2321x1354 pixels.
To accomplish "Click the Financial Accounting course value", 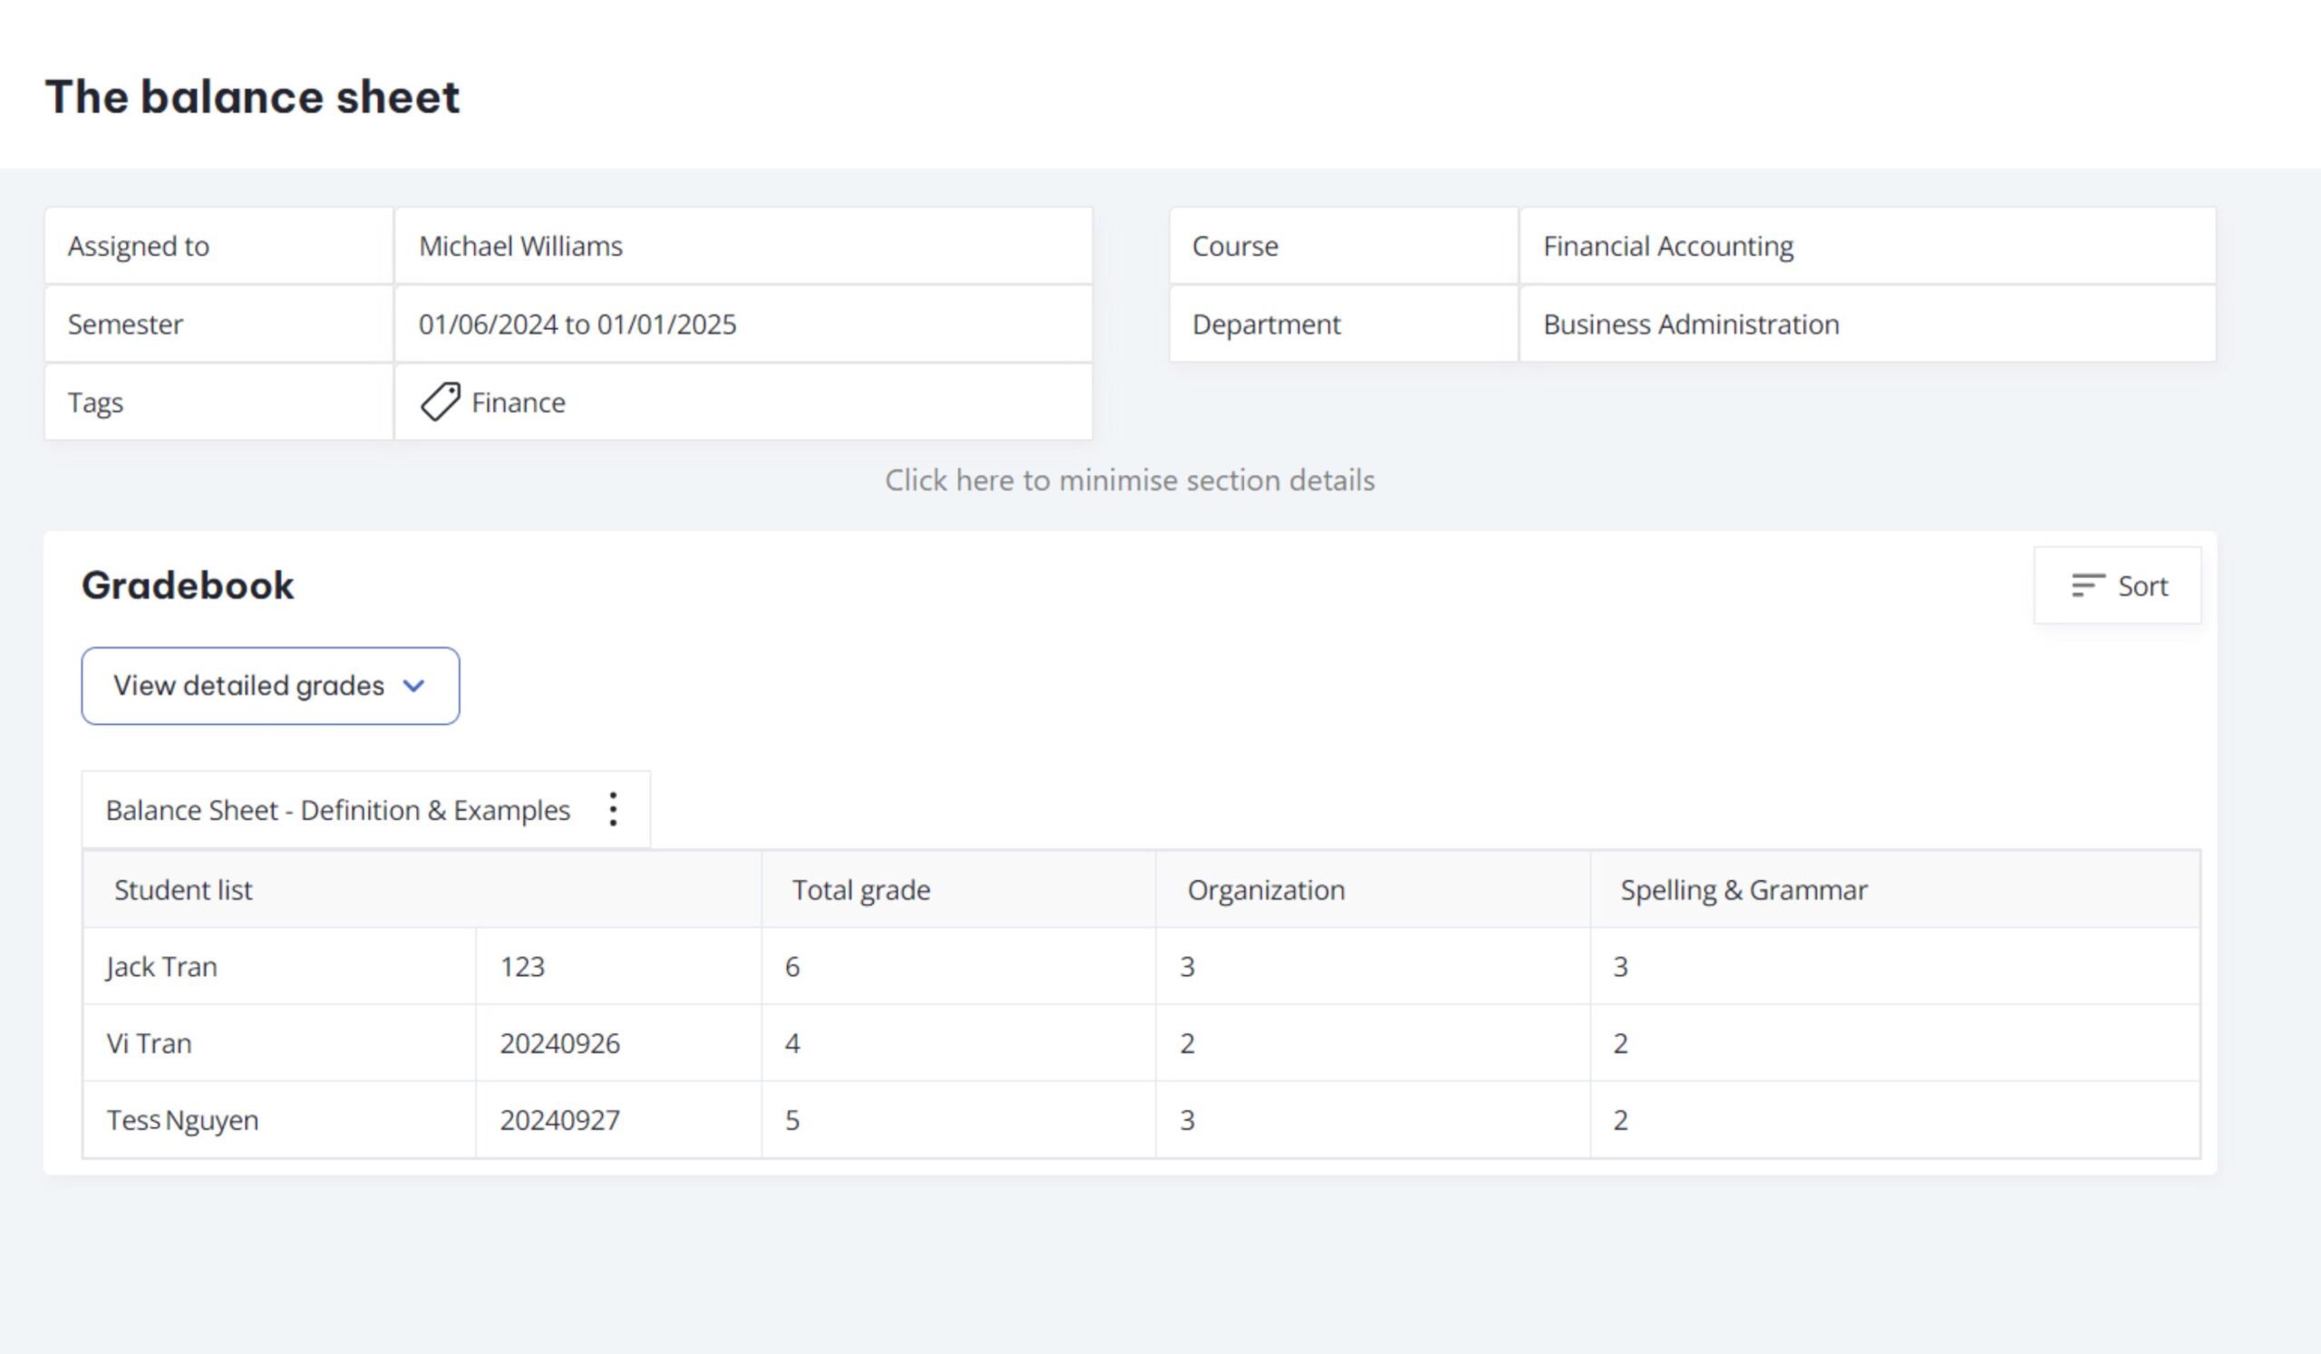I will click(x=1668, y=246).
